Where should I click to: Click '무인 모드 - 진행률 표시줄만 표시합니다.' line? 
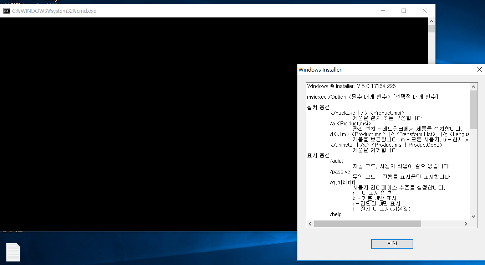tap(403, 177)
